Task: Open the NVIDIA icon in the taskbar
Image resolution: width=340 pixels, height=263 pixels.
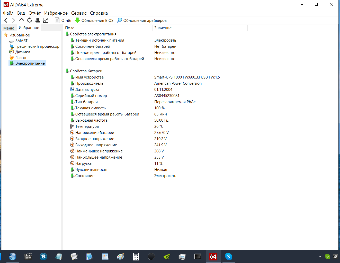Action: [167, 257]
